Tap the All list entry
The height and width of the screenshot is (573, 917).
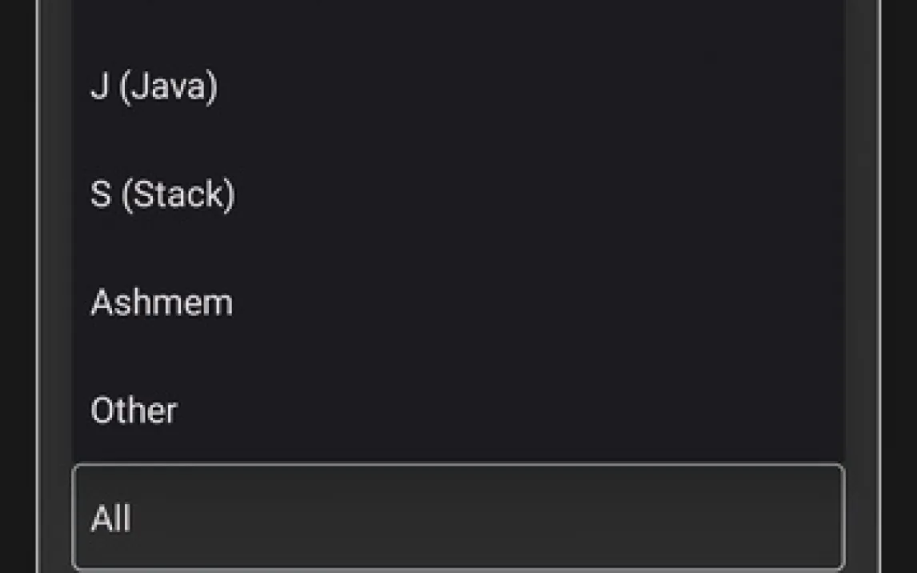[111, 519]
